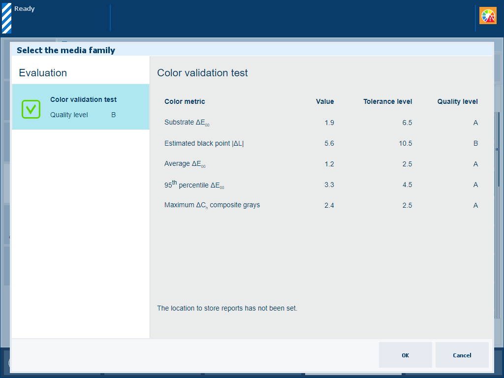
Task: Click the Quality level column header
Action: point(457,102)
